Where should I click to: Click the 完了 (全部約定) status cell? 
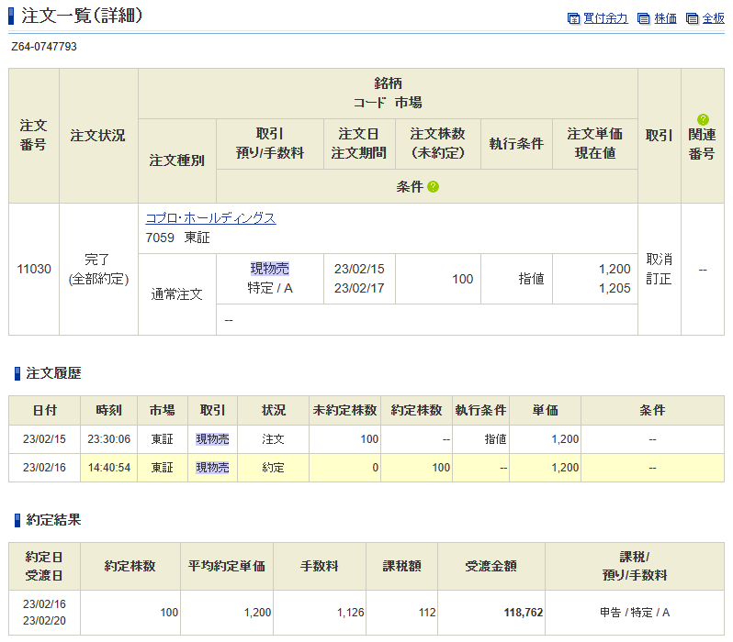pos(98,269)
